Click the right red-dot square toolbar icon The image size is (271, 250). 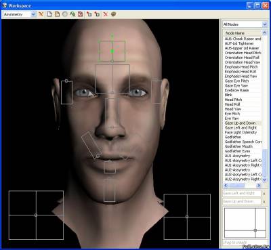click(97, 14)
